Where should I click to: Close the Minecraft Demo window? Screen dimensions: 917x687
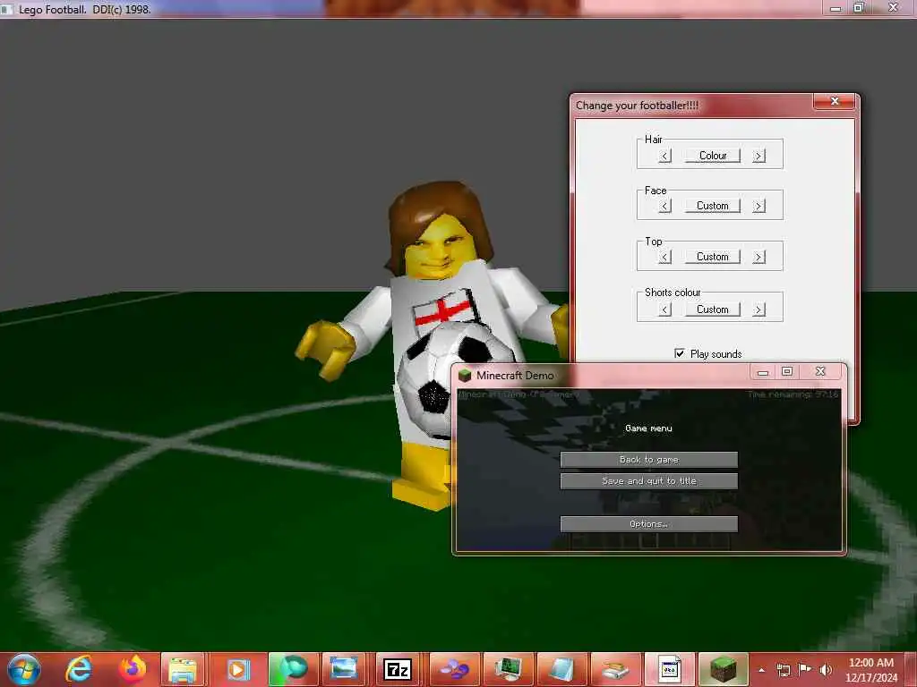[x=820, y=371]
